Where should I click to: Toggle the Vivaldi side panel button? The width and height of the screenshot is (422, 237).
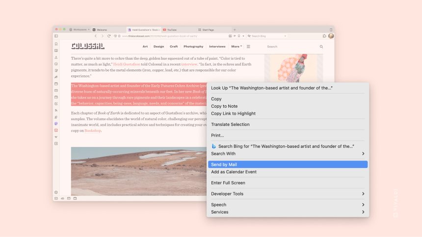point(56,36)
